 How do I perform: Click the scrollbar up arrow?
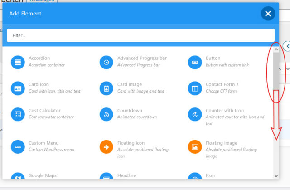(276, 49)
